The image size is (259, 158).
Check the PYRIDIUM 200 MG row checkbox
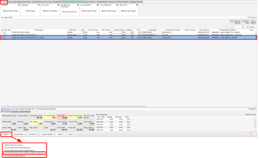click(2, 32)
